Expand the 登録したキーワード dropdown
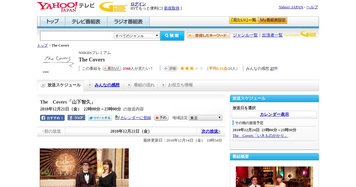 click(209, 35)
